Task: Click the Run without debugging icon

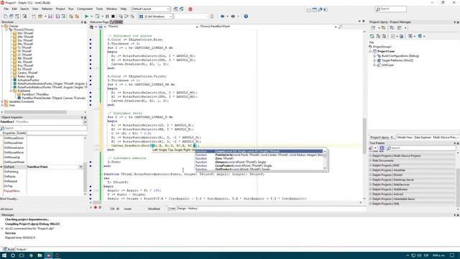Action: point(97,17)
